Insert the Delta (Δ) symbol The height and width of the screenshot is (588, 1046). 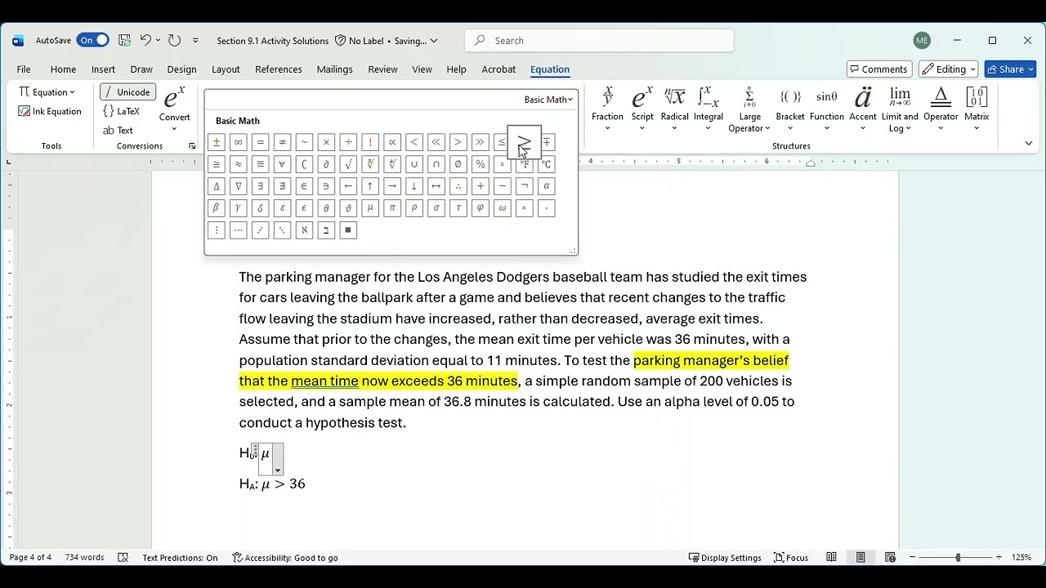(x=217, y=186)
